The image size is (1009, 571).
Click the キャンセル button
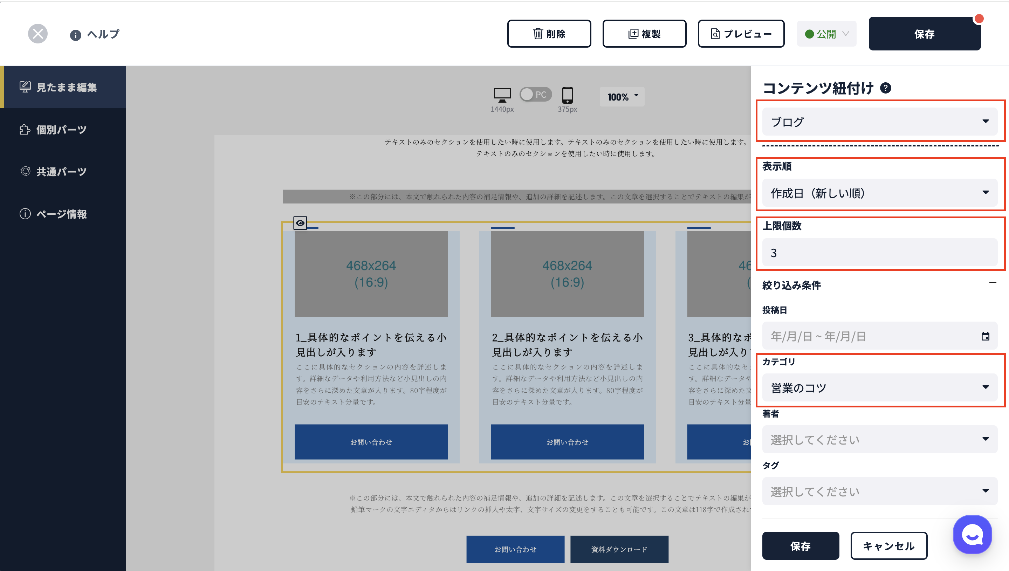888,546
